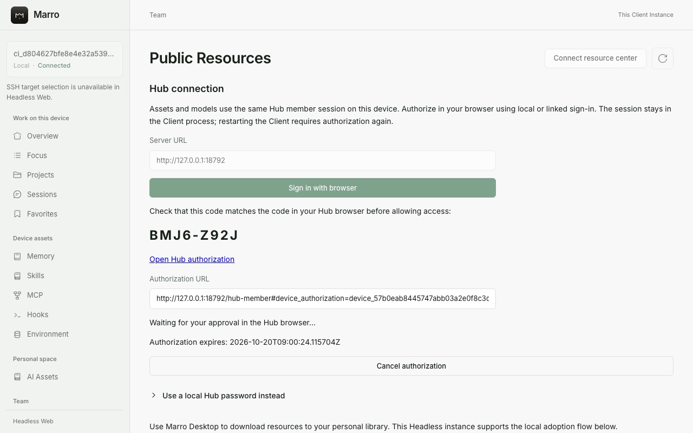Click the Hub connection subheading

pos(187,89)
